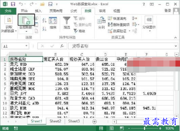The image size is (180, 131).
Task: Select row 8 header
Action: tap(5, 93)
